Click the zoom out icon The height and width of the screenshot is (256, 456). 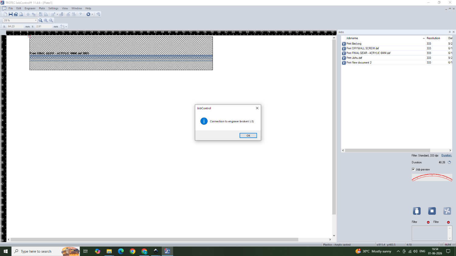click(51, 20)
